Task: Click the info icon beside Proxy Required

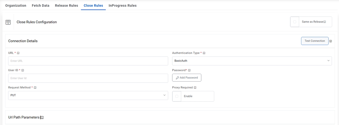Action: coord(195,88)
